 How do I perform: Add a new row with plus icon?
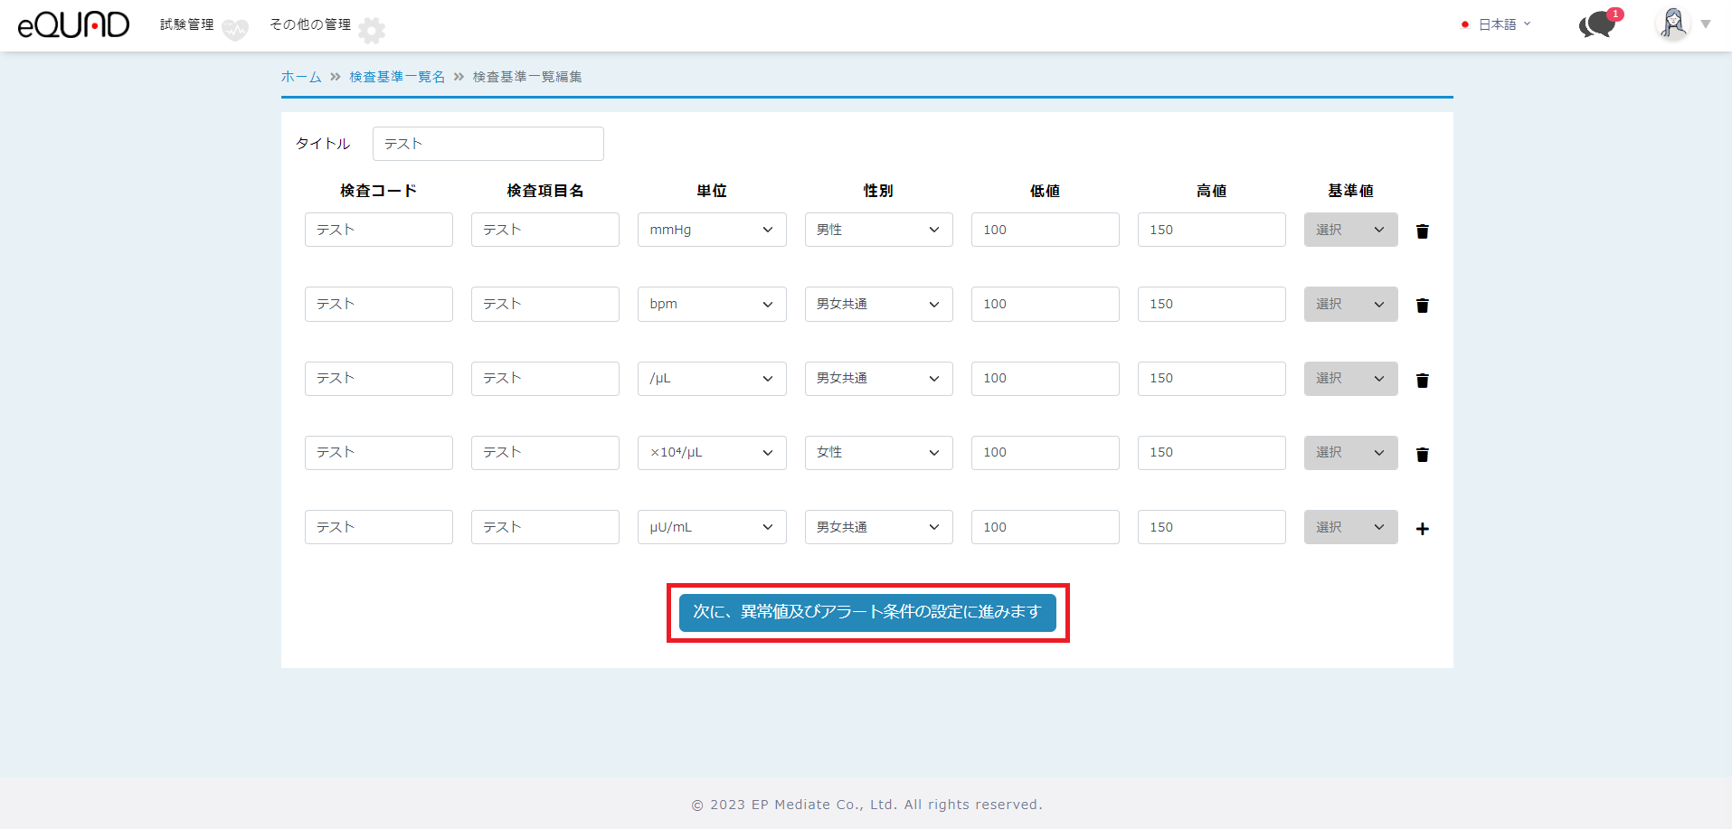point(1422,529)
